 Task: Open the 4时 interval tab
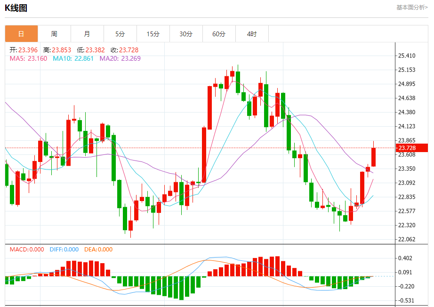252,34
